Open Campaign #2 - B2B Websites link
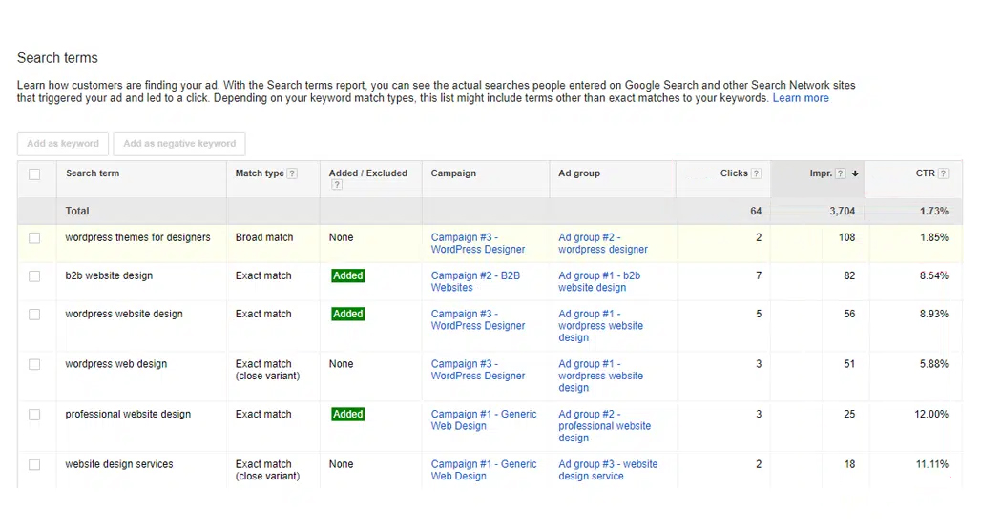This screenshot has height=530, width=981. 475,281
